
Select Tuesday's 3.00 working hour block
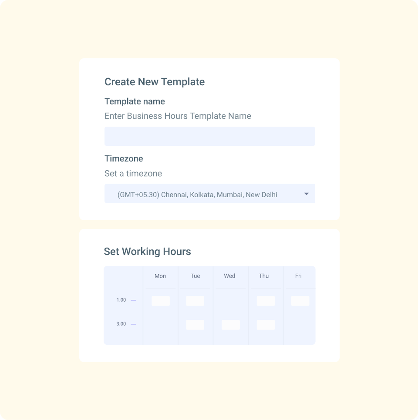point(195,325)
